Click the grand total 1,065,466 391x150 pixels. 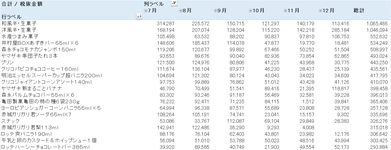377,23
